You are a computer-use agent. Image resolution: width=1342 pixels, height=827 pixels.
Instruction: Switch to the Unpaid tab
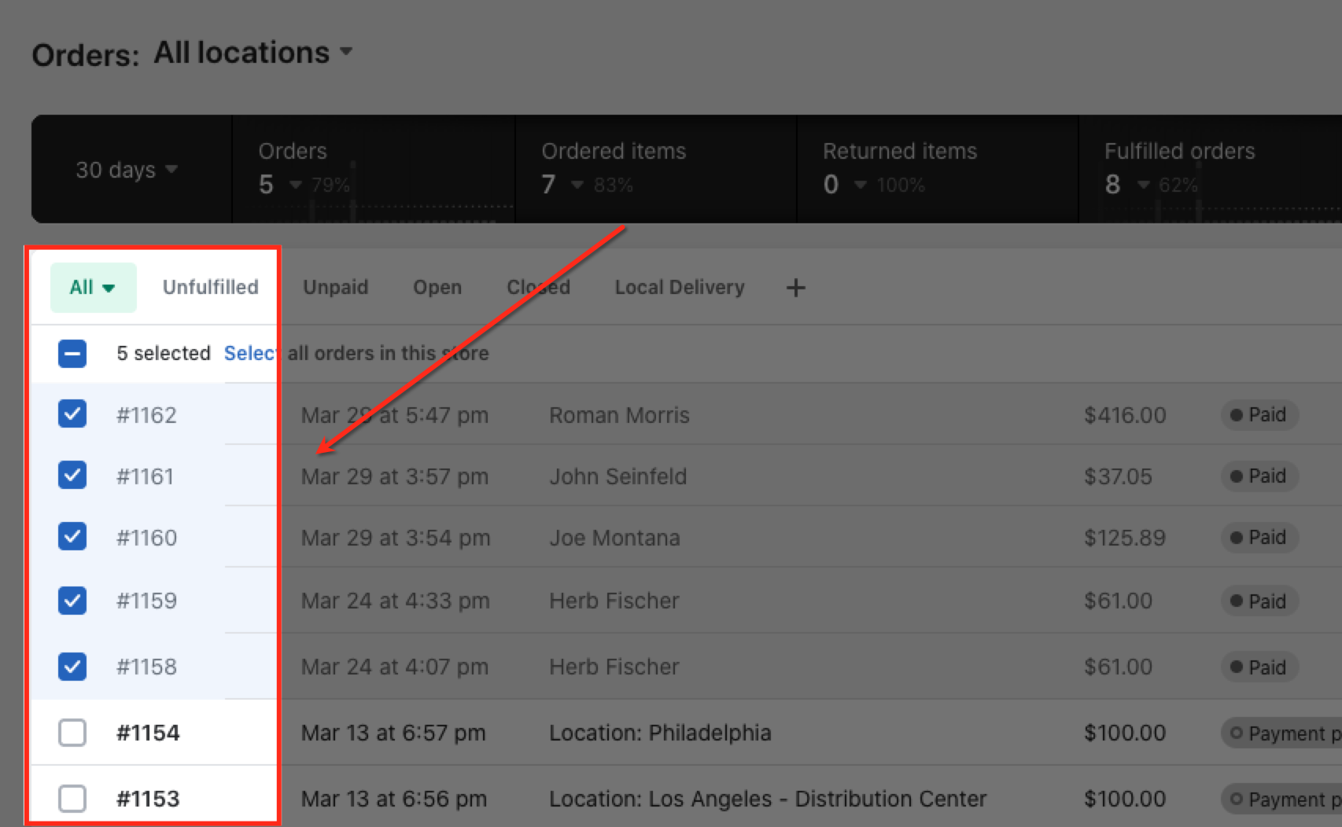(335, 287)
